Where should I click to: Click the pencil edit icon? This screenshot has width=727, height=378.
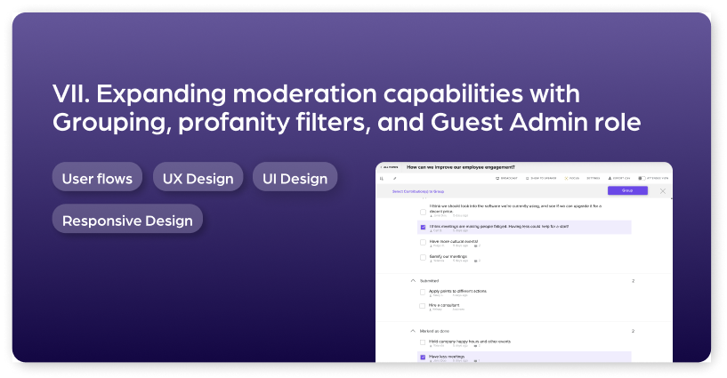pyautogui.click(x=395, y=179)
